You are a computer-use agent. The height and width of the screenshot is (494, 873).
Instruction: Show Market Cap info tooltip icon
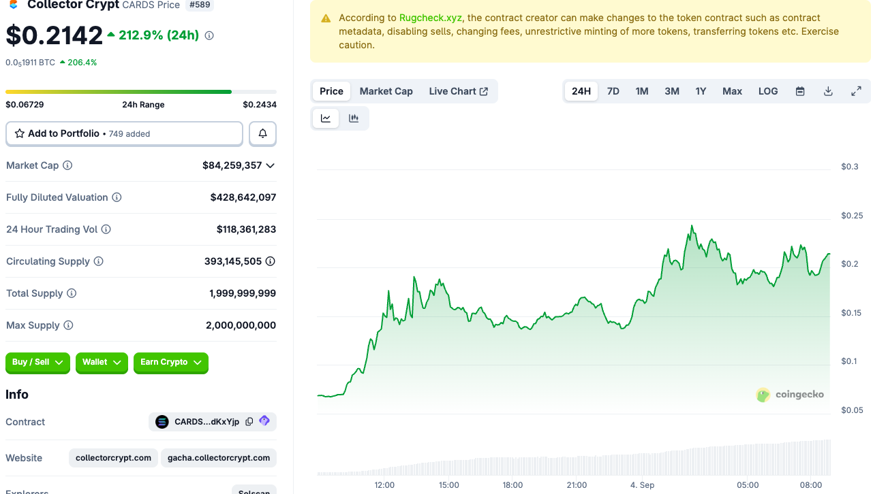pyautogui.click(x=67, y=165)
